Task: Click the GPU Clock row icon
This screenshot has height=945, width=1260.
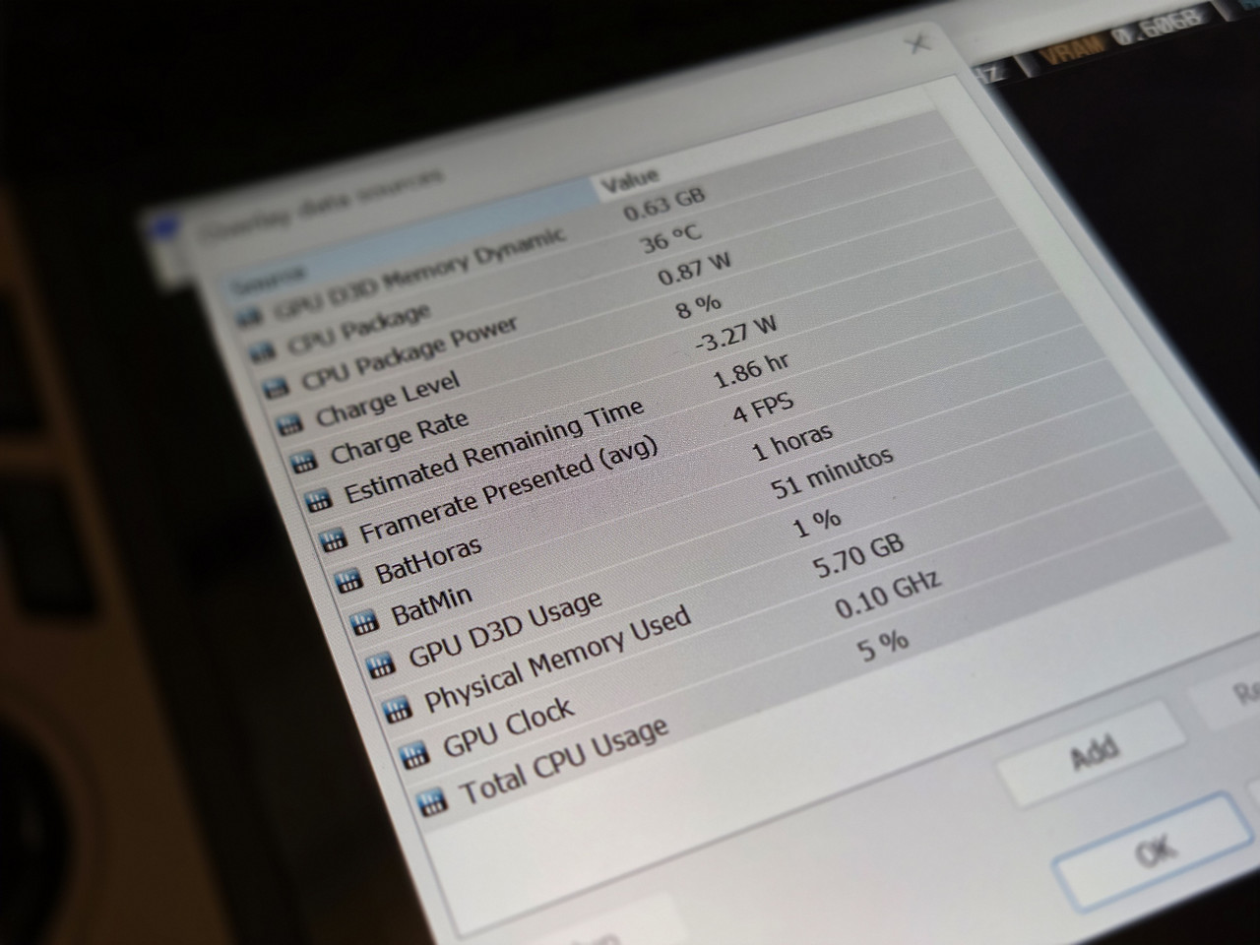Action: point(414,755)
